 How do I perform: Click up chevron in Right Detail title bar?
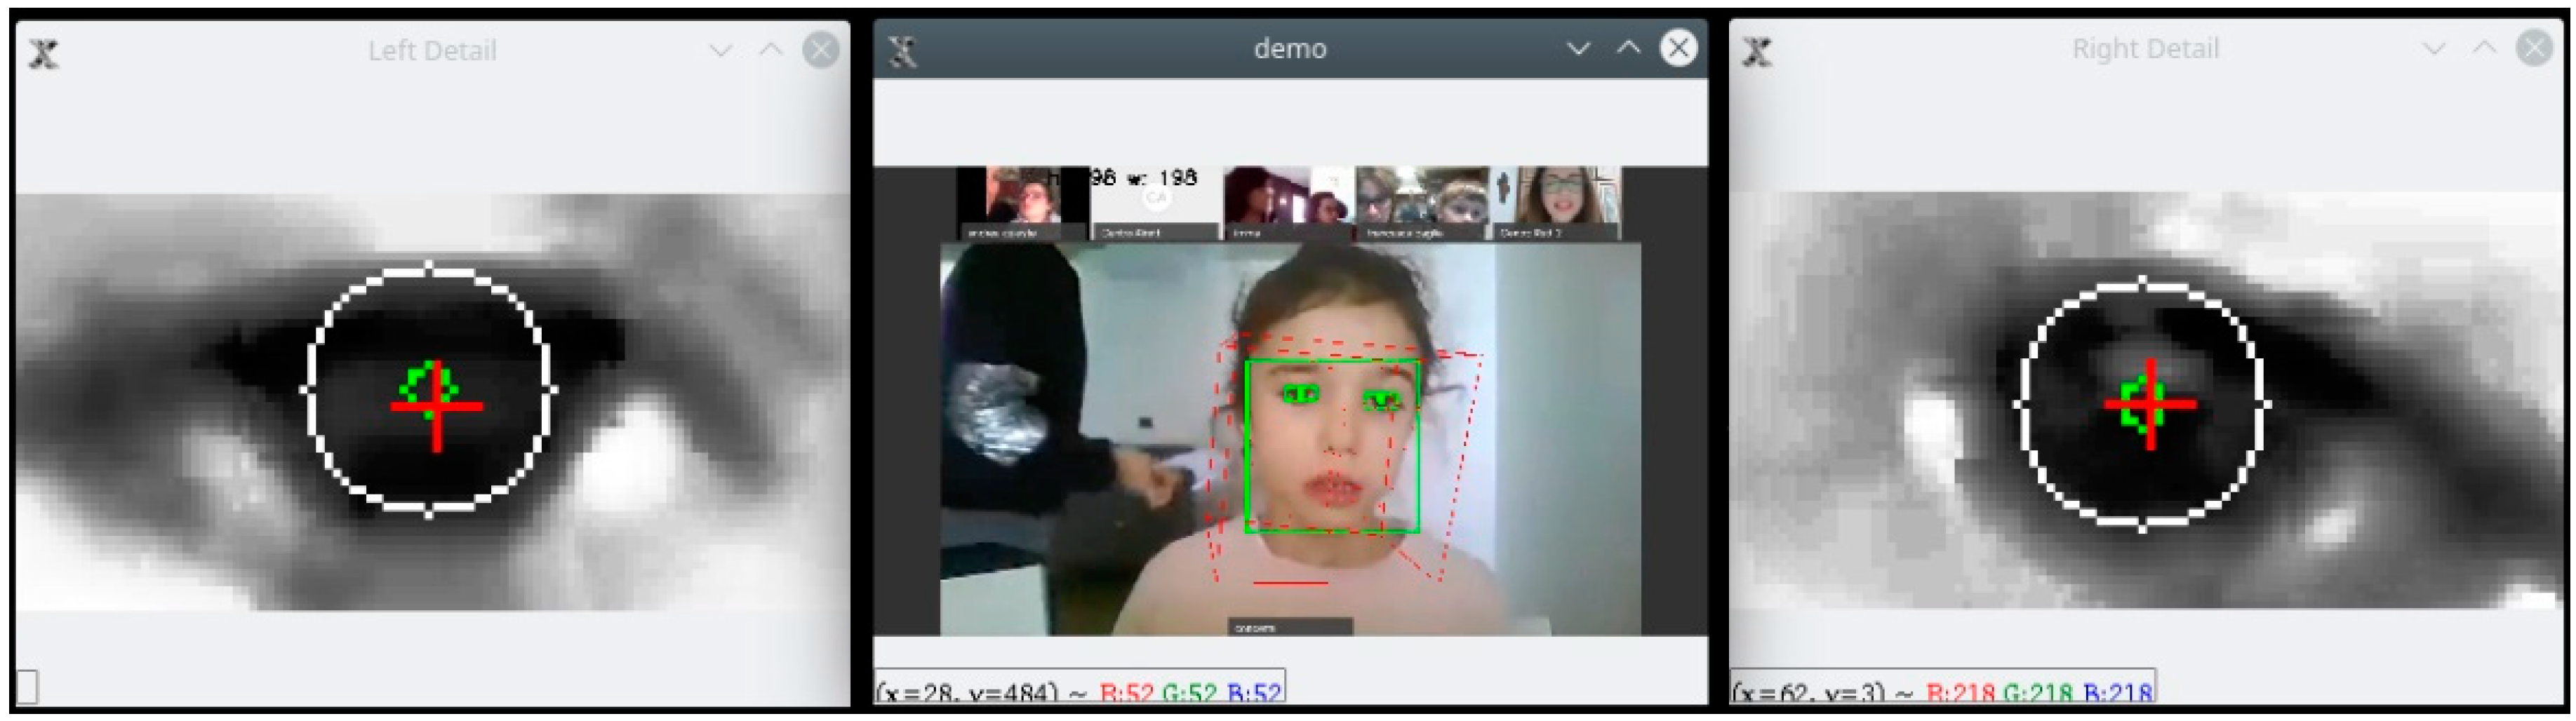(2484, 48)
